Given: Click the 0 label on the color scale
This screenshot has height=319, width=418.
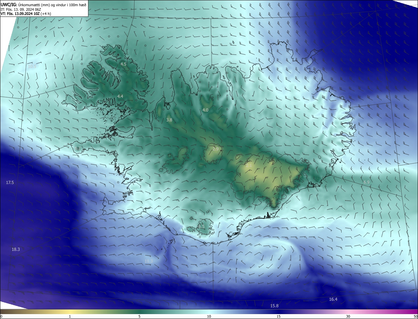Looking at the screenshot, I should click(x=1, y=317).
